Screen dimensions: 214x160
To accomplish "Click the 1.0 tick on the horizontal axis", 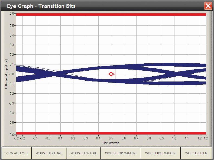I will [174, 138].
